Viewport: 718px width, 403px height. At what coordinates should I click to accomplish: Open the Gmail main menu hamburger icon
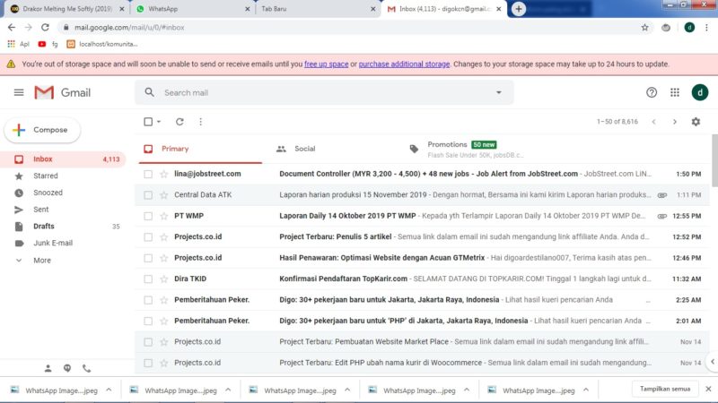point(19,93)
